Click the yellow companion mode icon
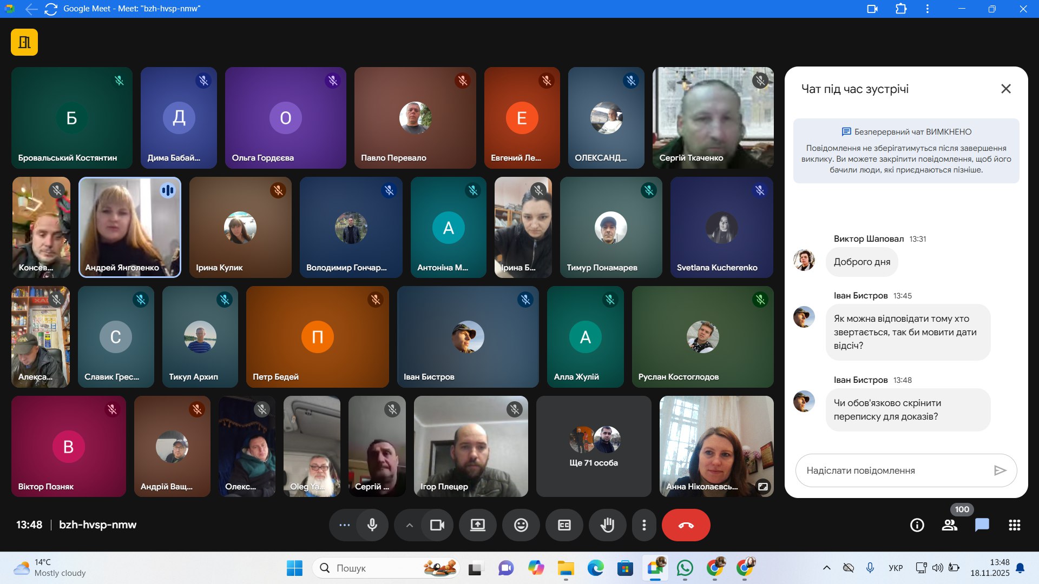Image resolution: width=1039 pixels, height=584 pixels. [24, 42]
